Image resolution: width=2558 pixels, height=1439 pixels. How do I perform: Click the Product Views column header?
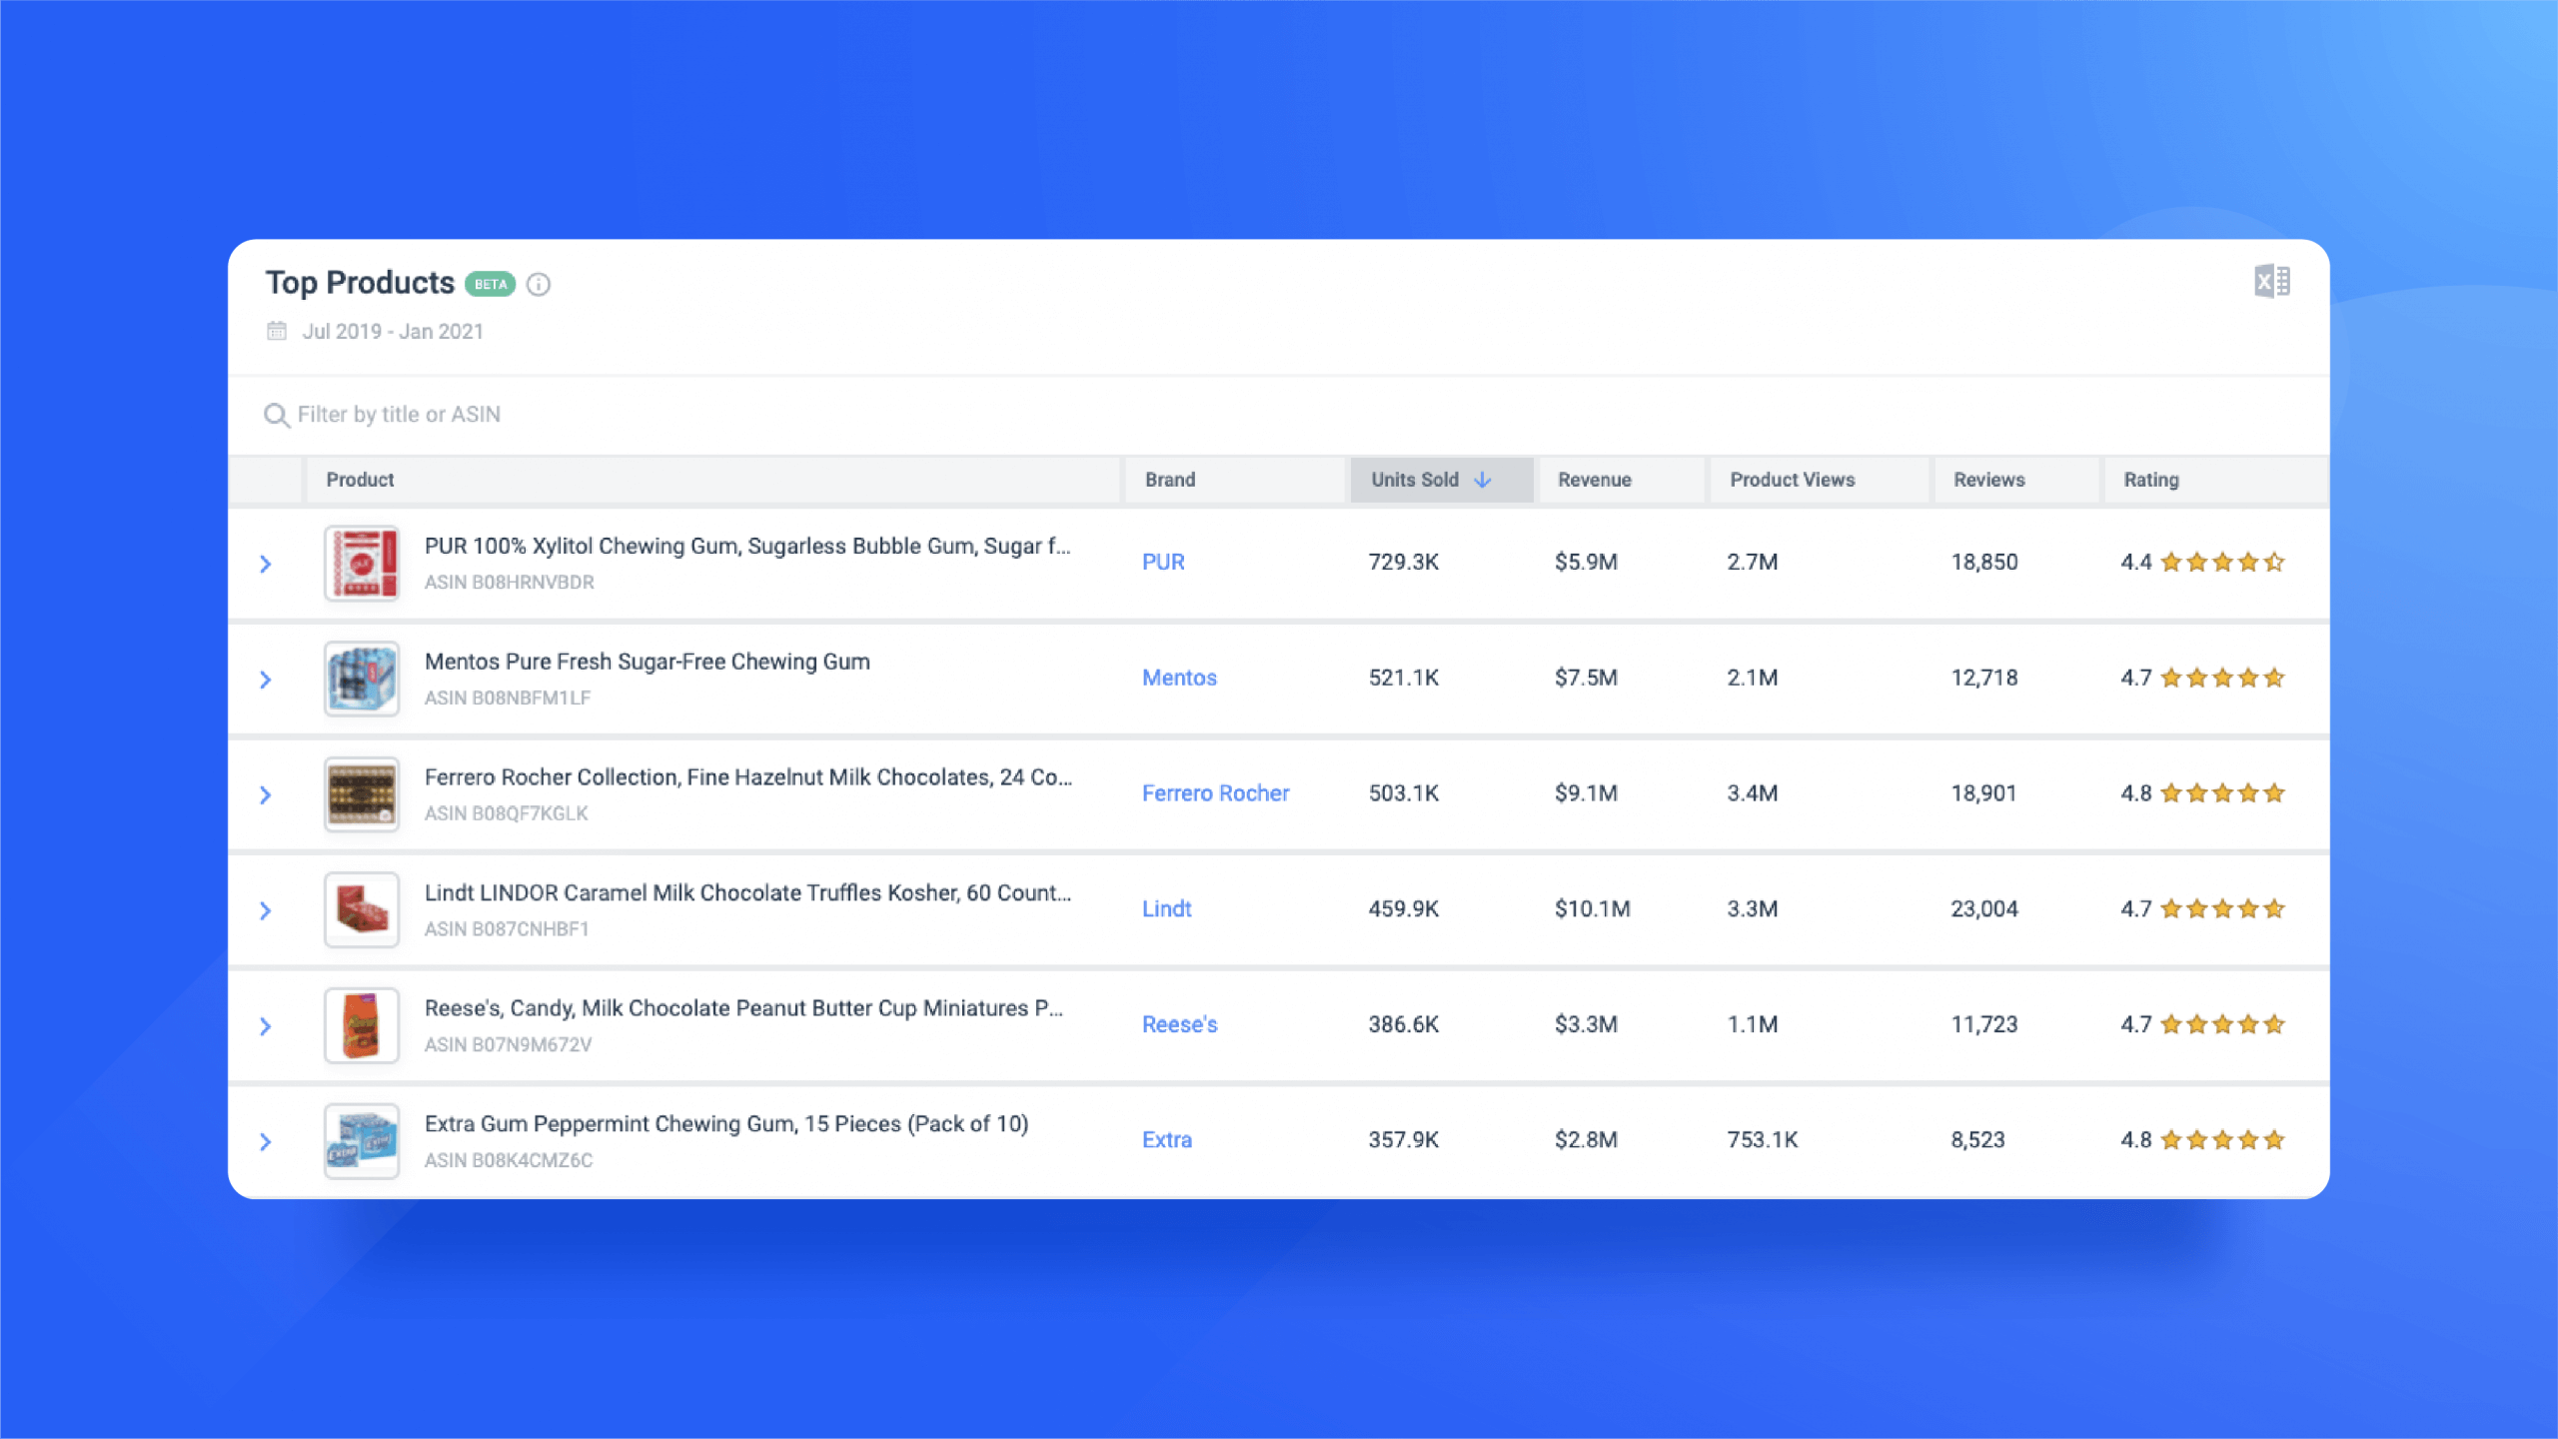(x=1791, y=480)
